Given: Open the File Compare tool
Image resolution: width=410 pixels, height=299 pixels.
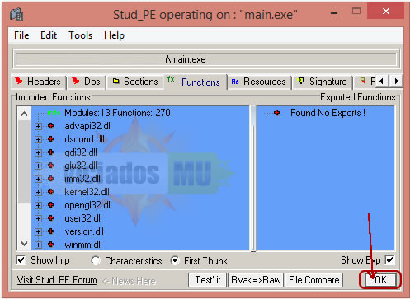Looking at the screenshot, I should pyautogui.click(x=314, y=280).
